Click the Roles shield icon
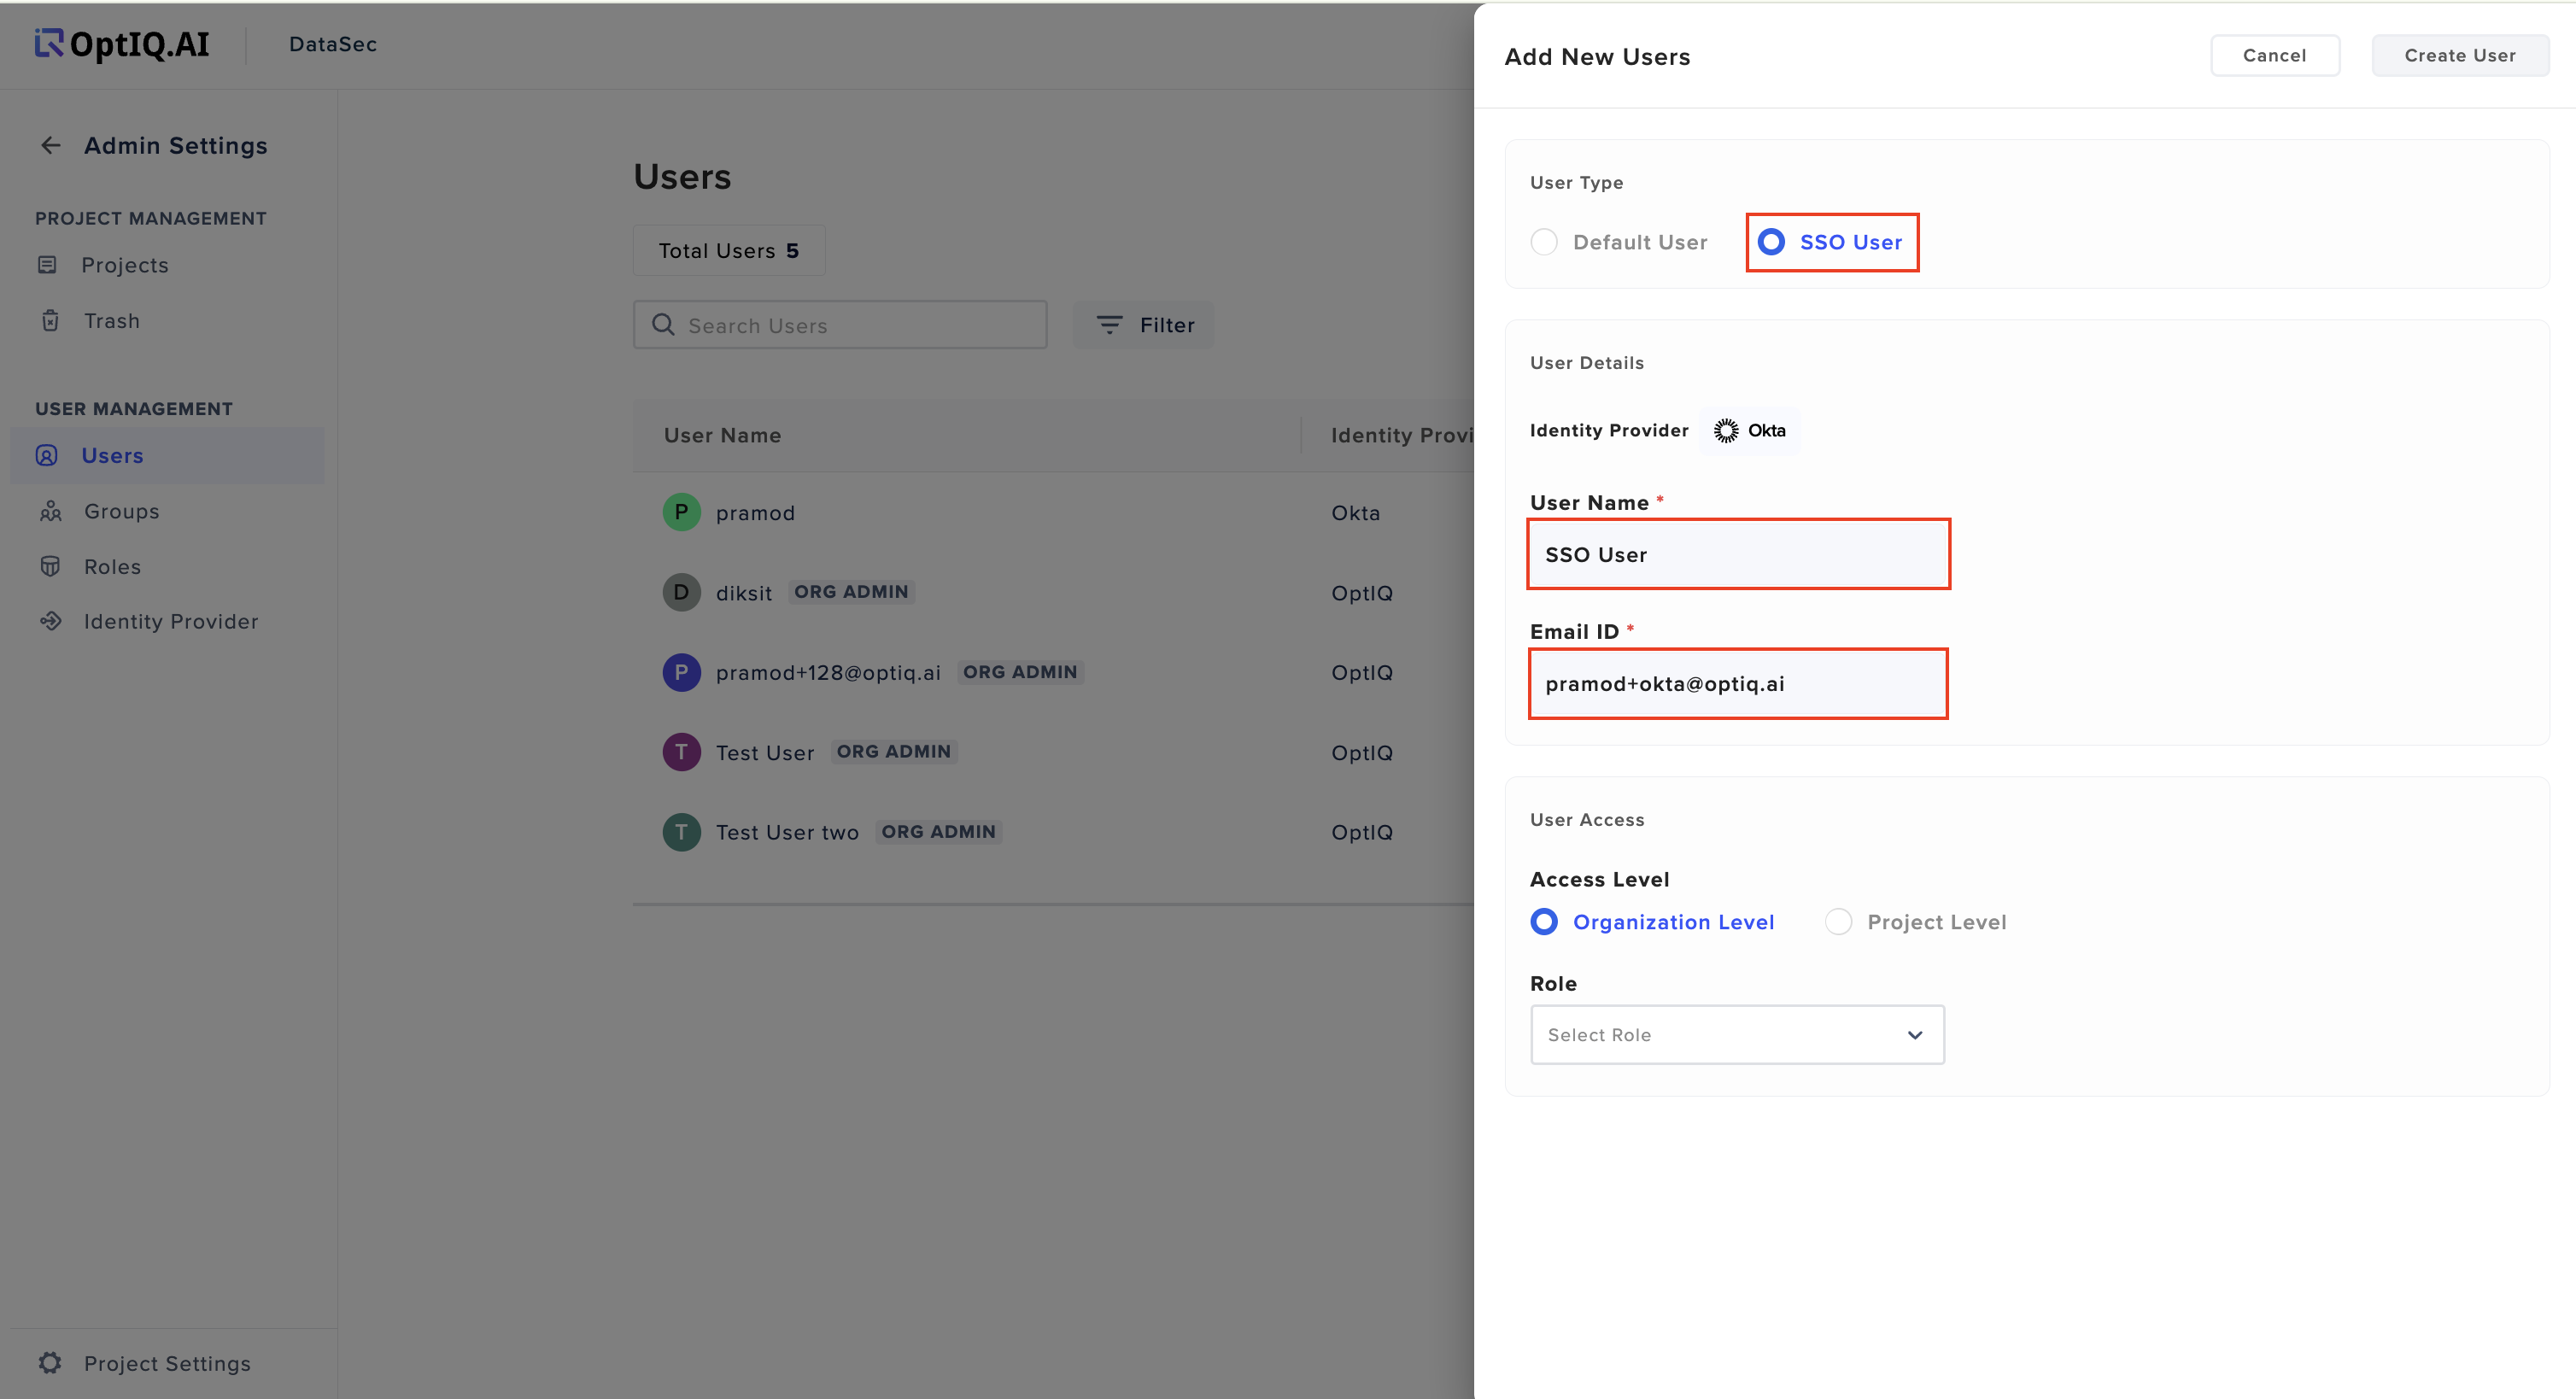The width and height of the screenshot is (2576, 1399). [50, 567]
